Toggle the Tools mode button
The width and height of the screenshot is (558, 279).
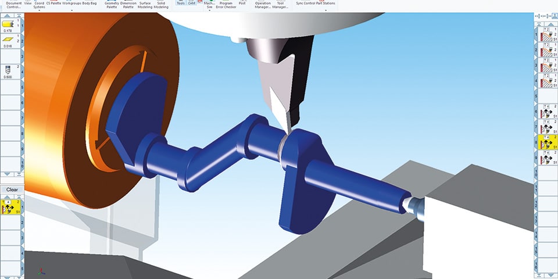[180, 3]
